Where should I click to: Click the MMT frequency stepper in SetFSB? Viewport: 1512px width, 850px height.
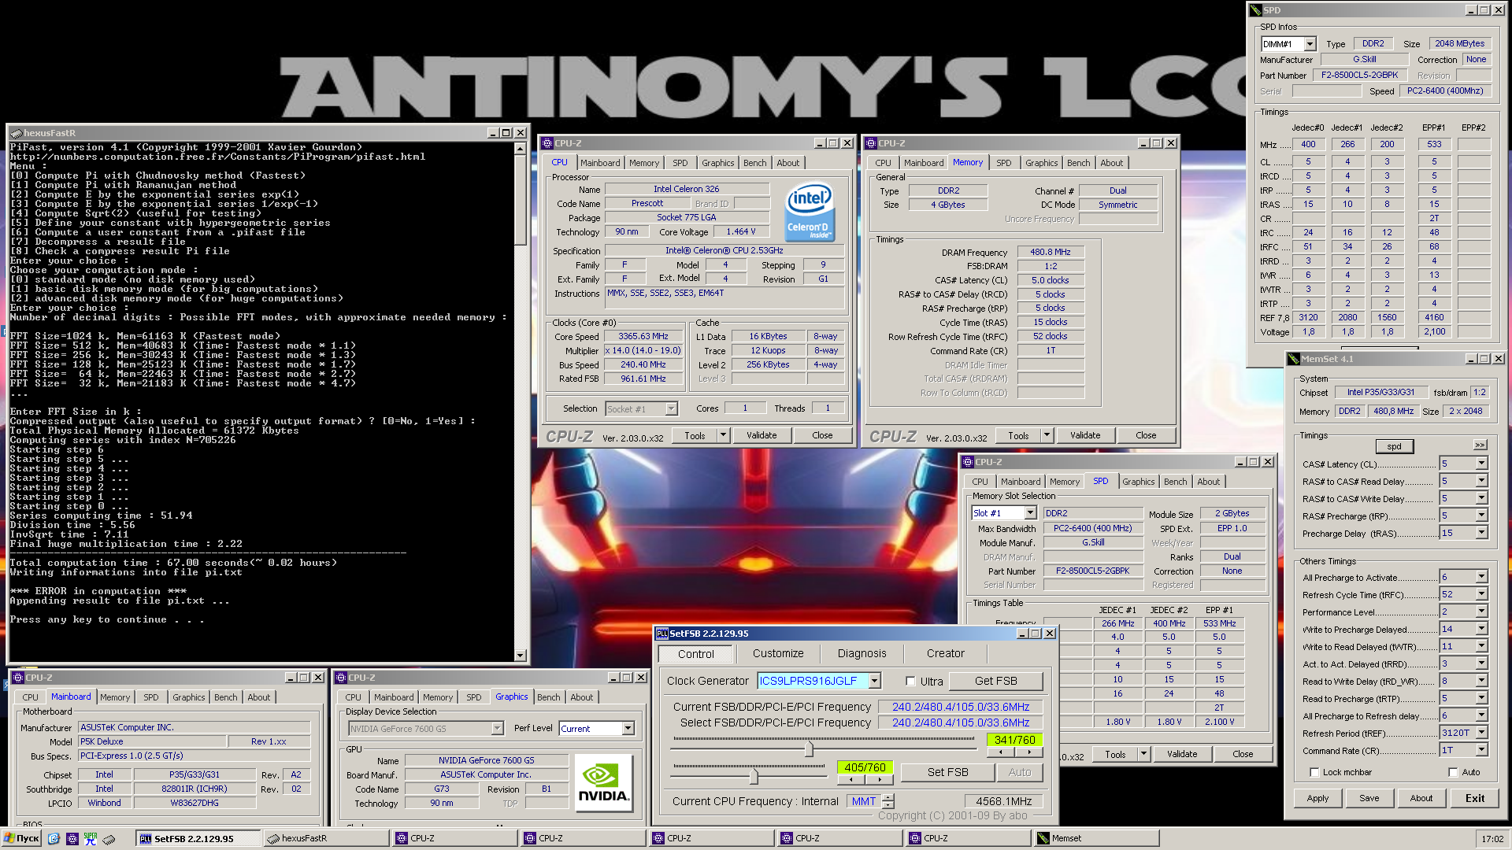click(888, 802)
